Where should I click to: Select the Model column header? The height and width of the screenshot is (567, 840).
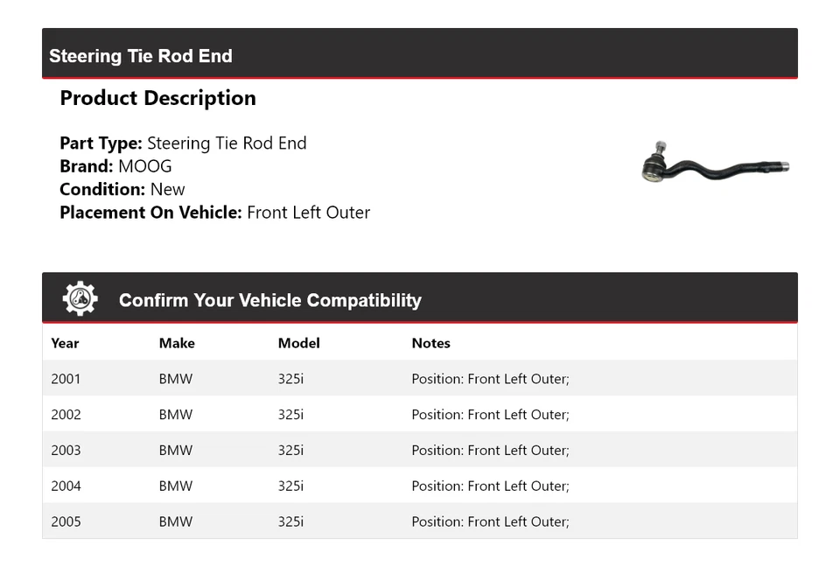(298, 343)
